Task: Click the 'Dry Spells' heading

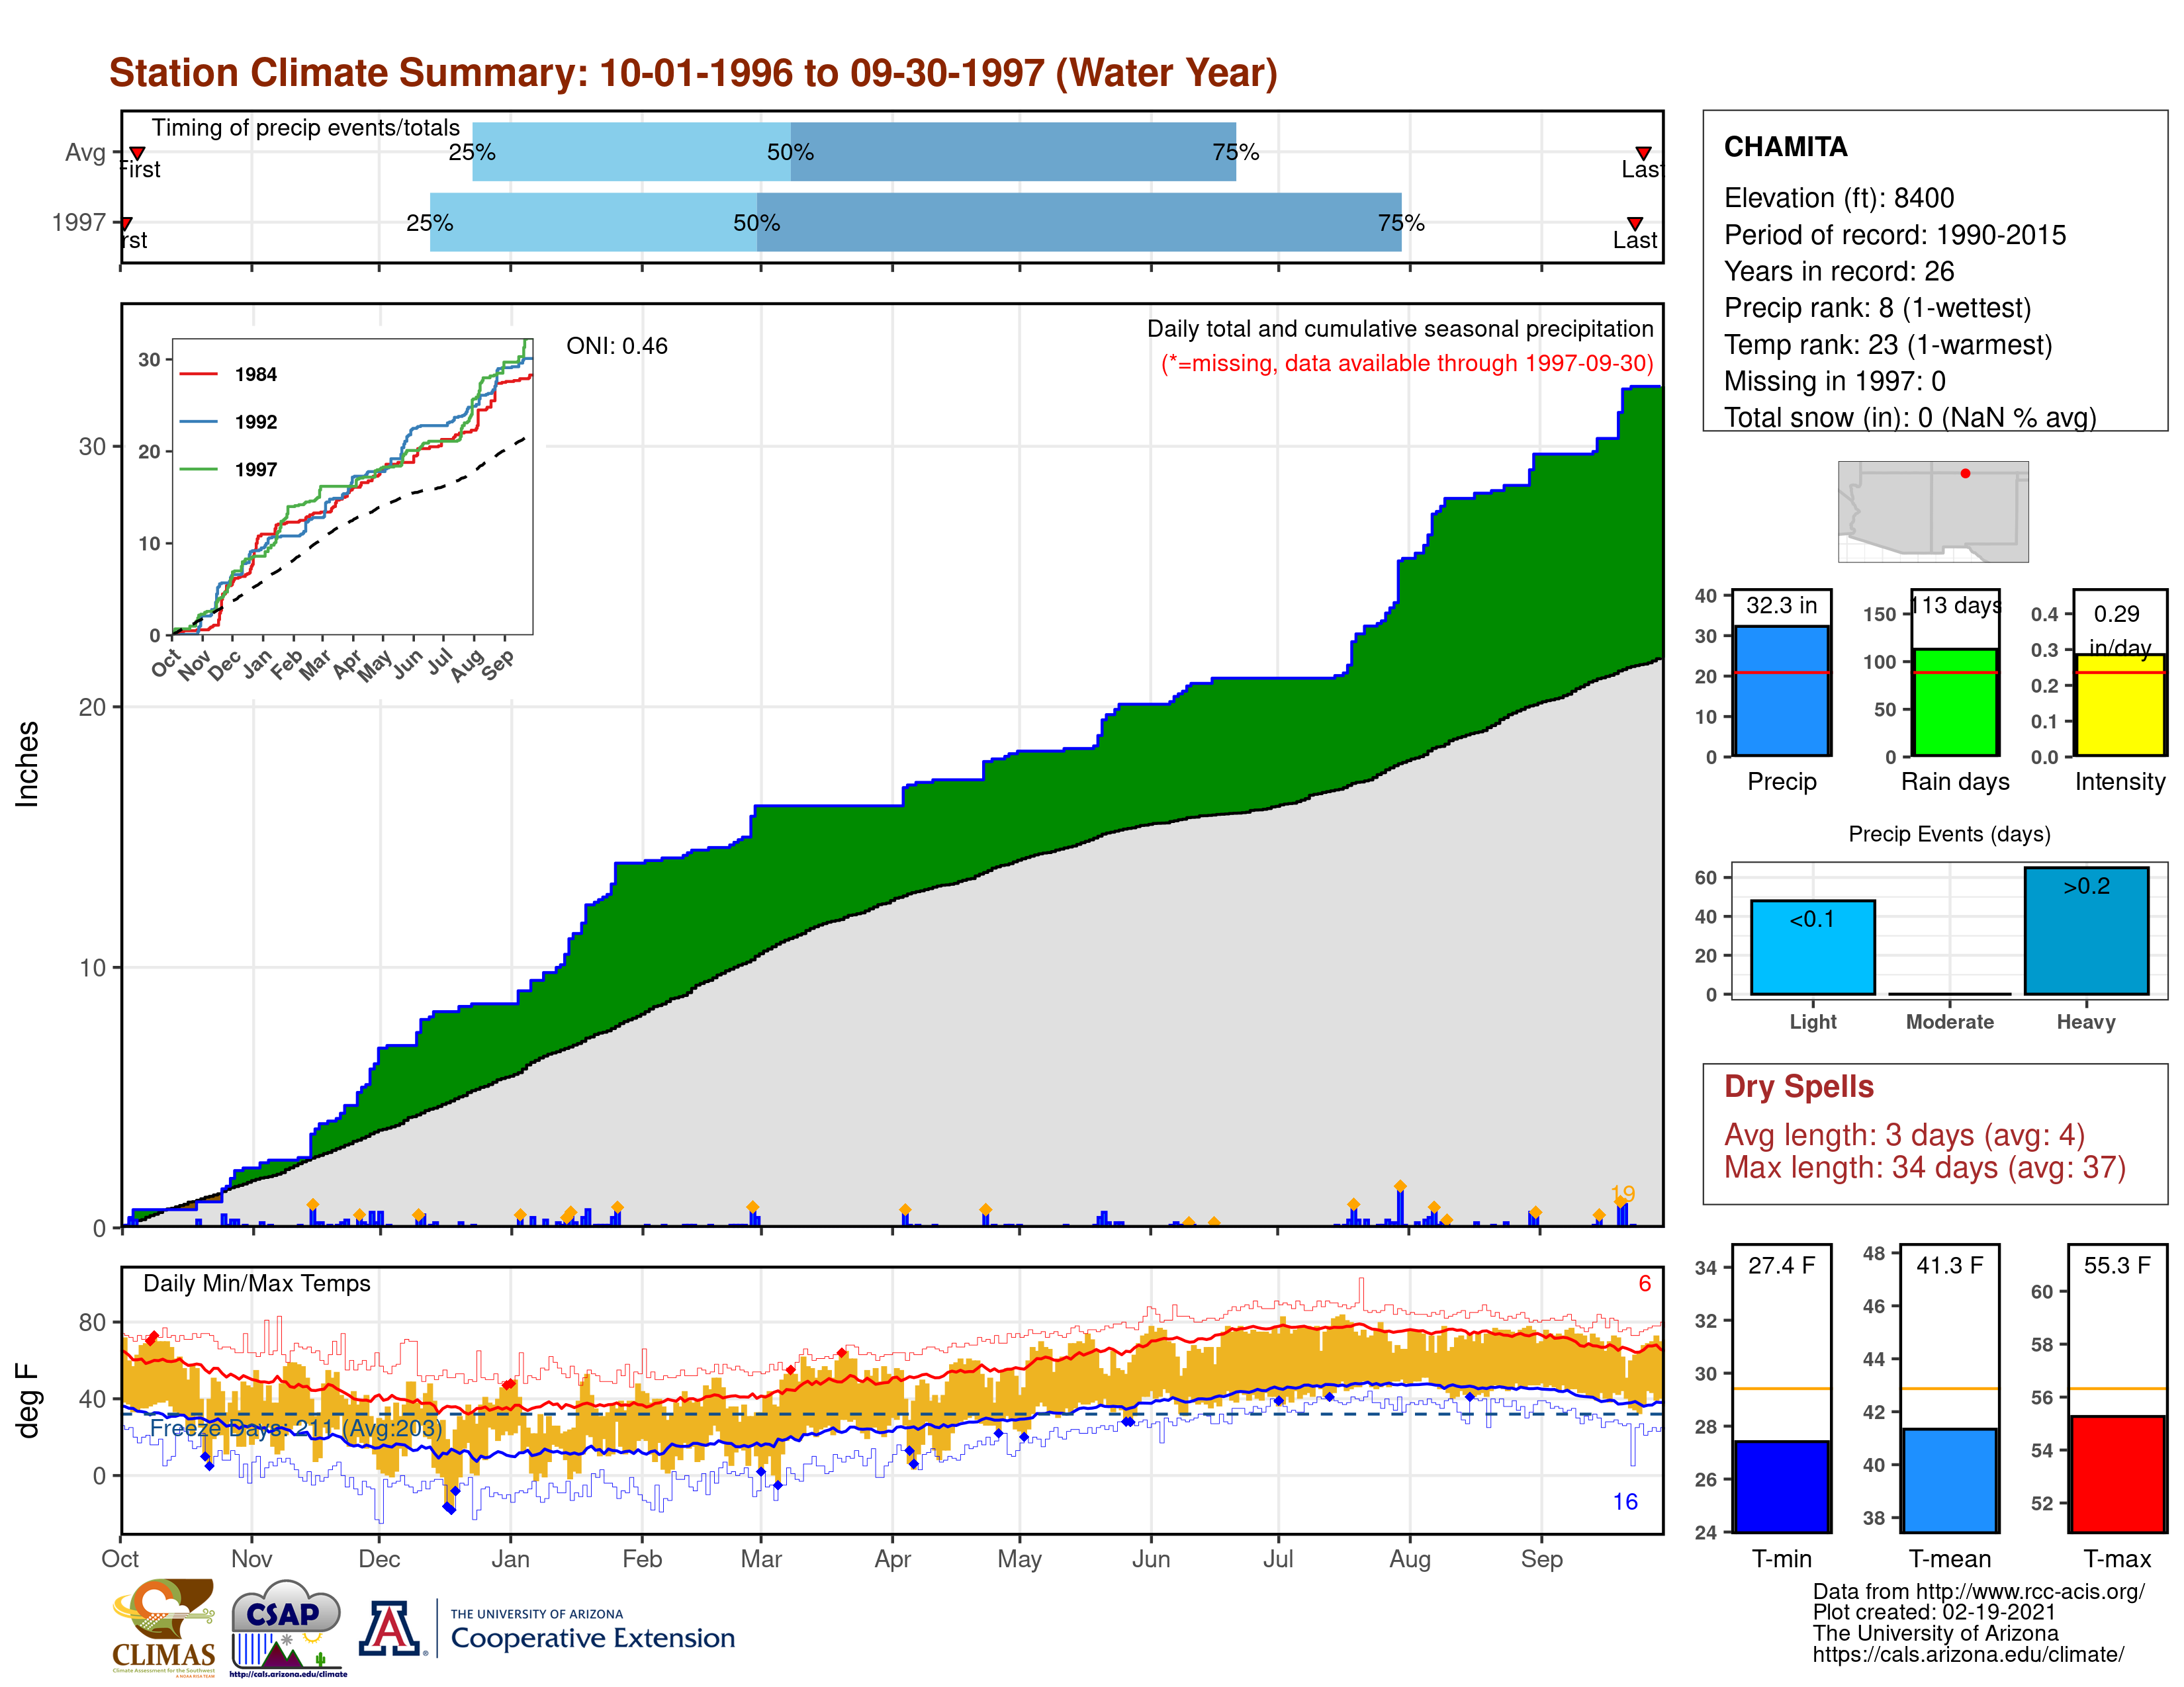Action: point(1799,1086)
